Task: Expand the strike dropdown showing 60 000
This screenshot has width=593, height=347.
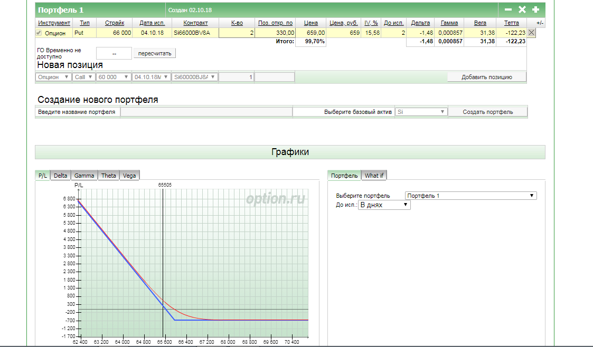Action: pos(114,77)
